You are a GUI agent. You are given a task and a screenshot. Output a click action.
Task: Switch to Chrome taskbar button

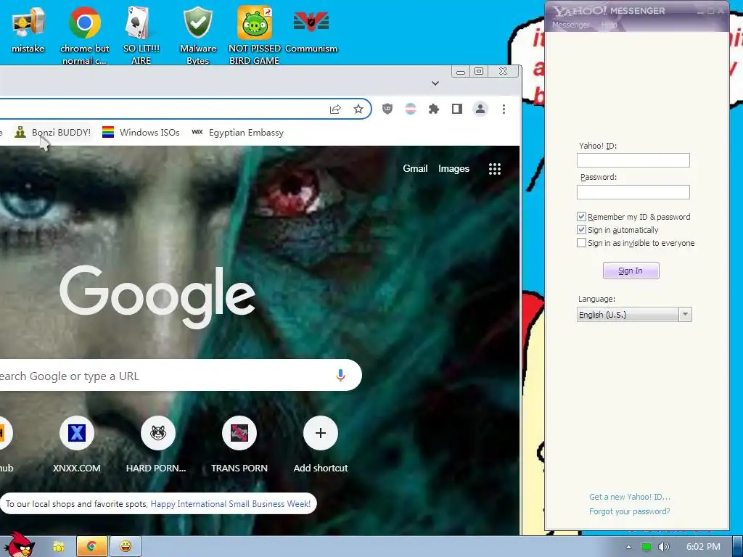pos(92,547)
